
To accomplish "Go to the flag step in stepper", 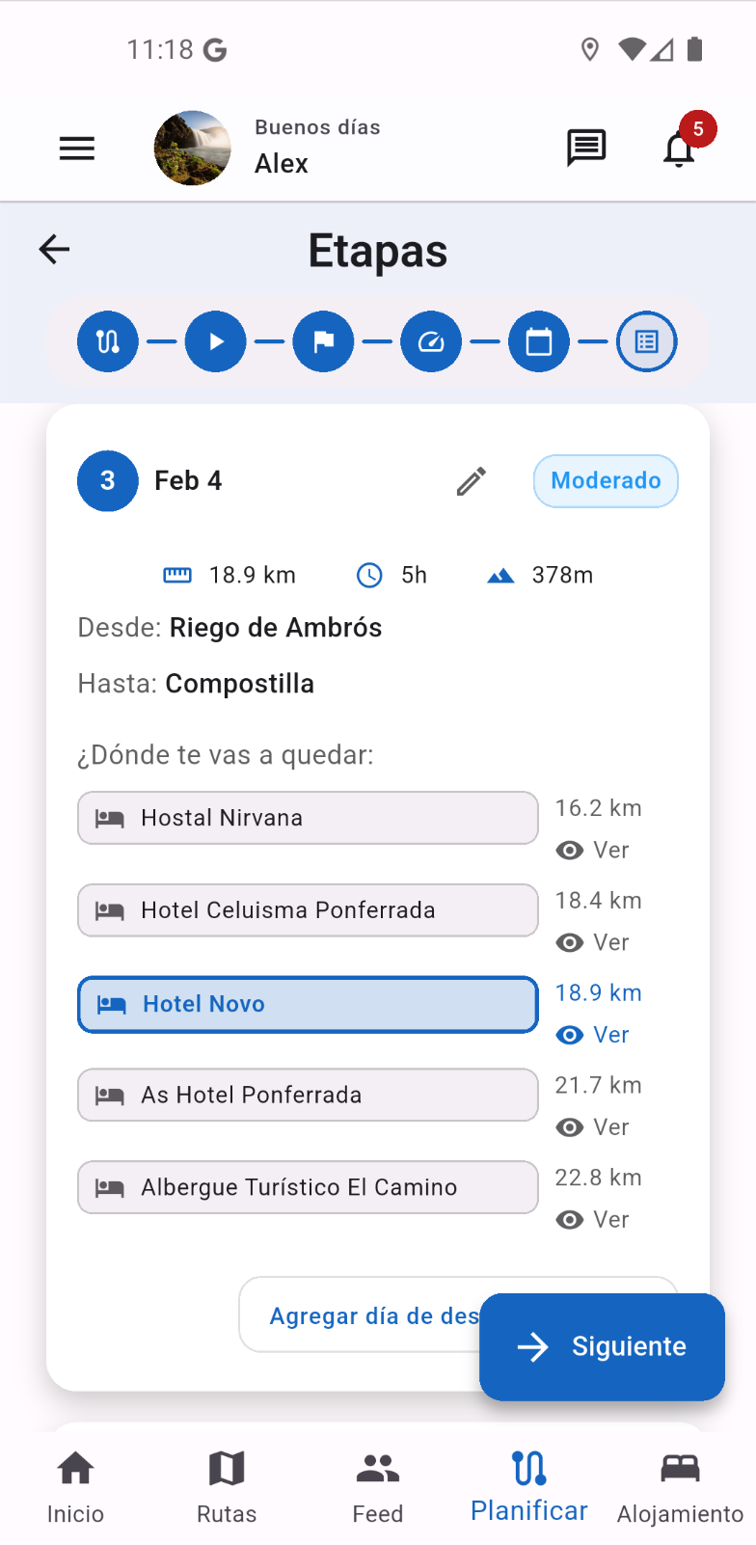I will [323, 341].
